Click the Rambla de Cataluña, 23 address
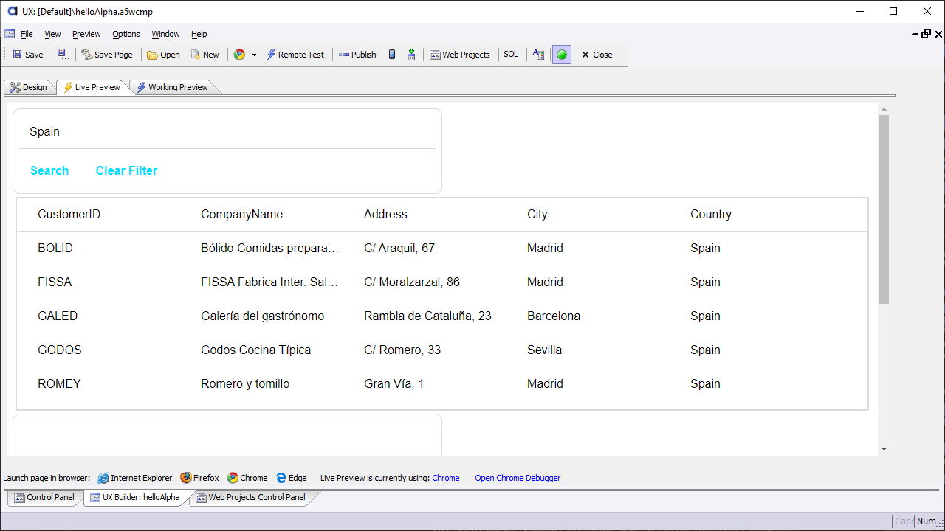The height and width of the screenshot is (531, 945). [427, 316]
